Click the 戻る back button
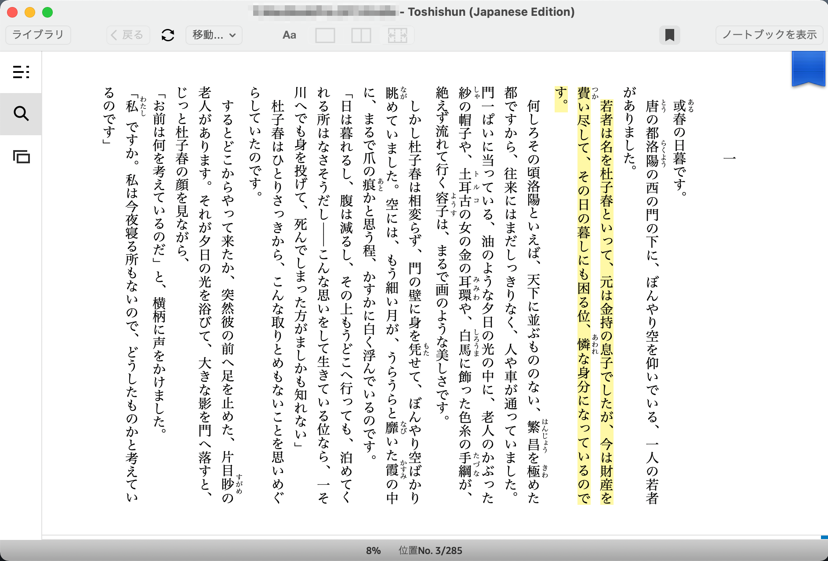Viewport: 828px width, 561px height. 128,35
